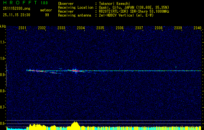Click the 2336 time marker
Image resolution: width=204 pixels, height=130 pixels.
[x=120, y=28]
